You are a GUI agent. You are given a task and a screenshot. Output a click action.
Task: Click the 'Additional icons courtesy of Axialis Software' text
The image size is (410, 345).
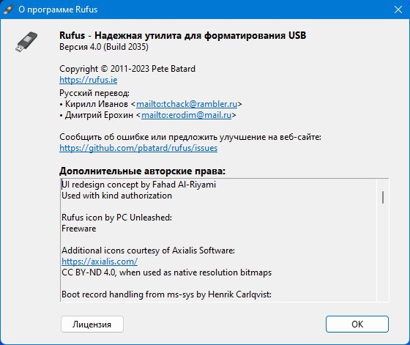[x=148, y=251]
